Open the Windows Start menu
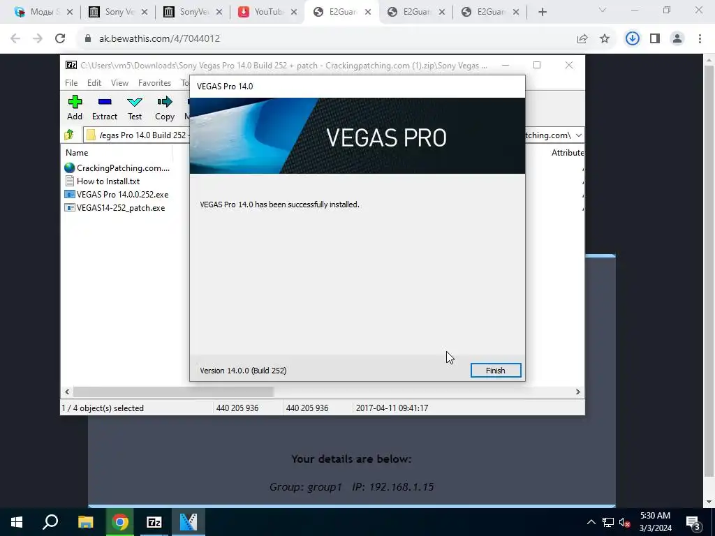715x536 pixels. (17, 522)
